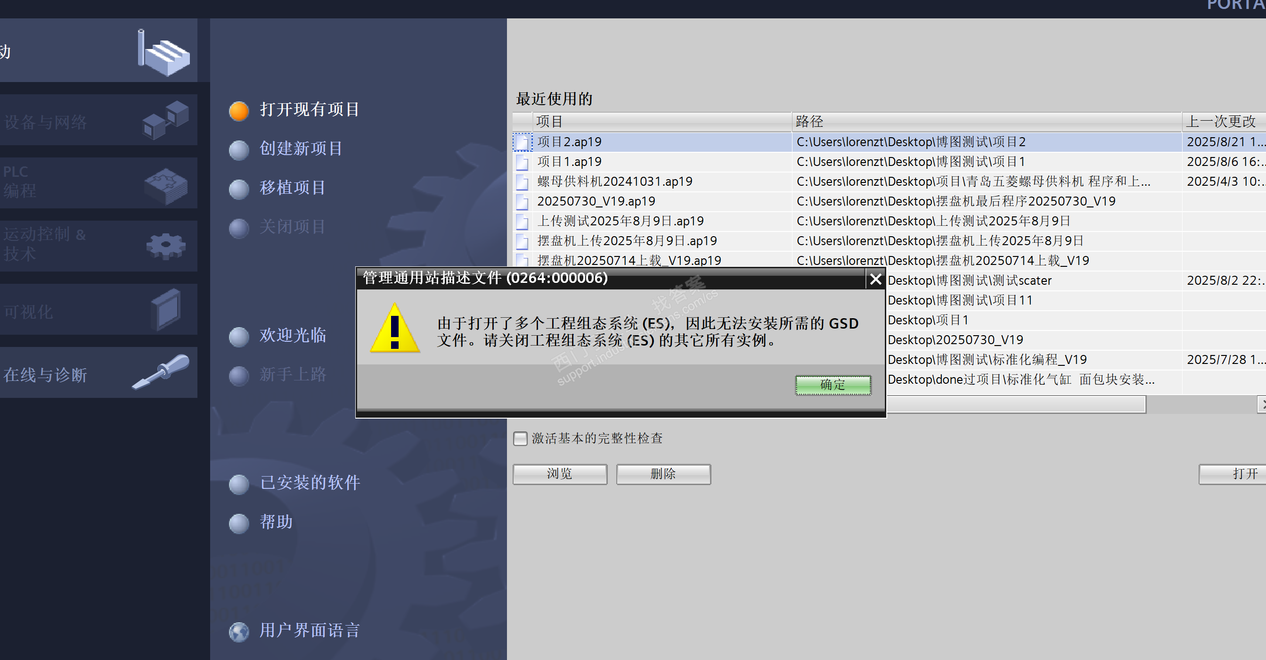Screen dimensions: 1266x660
Task: Click the factory Start portal icon
Action: (163, 53)
